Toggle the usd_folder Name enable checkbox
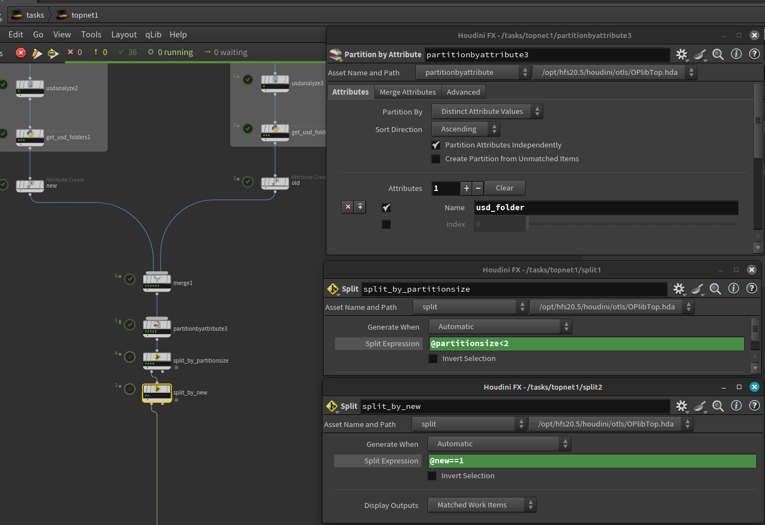 point(386,207)
